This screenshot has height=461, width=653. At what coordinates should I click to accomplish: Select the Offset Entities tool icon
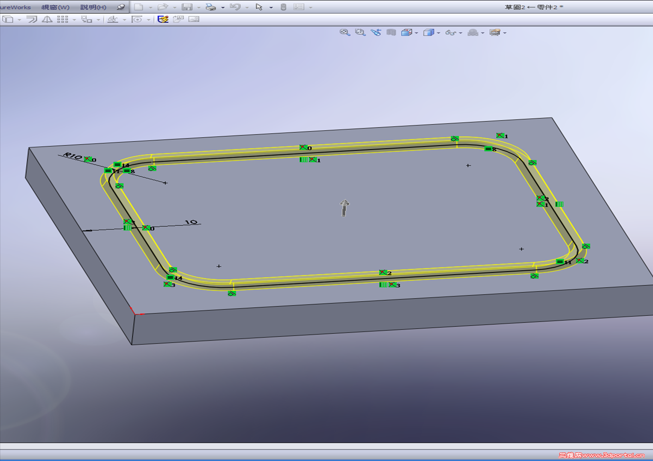(32, 19)
